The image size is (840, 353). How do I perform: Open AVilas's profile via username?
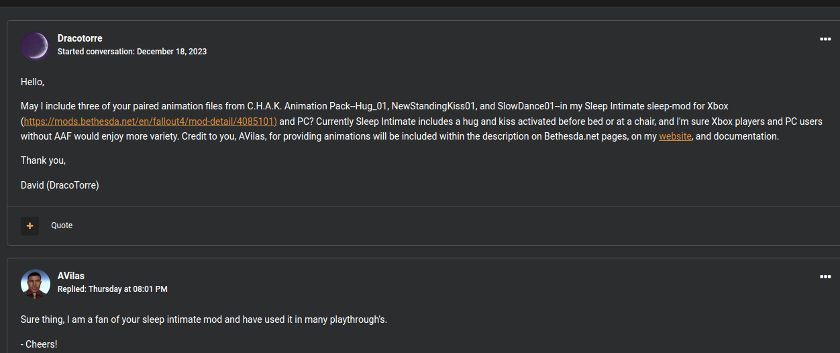(x=71, y=276)
